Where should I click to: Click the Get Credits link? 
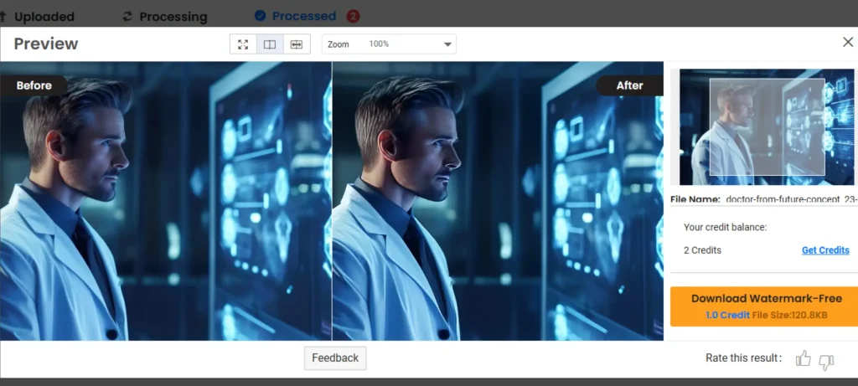click(824, 250)
